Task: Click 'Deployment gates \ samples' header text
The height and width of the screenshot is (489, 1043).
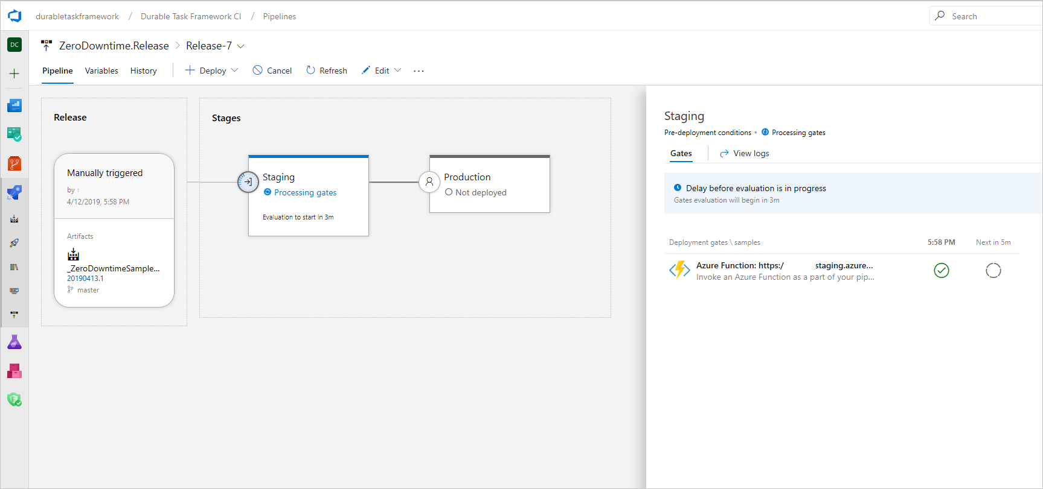Action: 714,242
